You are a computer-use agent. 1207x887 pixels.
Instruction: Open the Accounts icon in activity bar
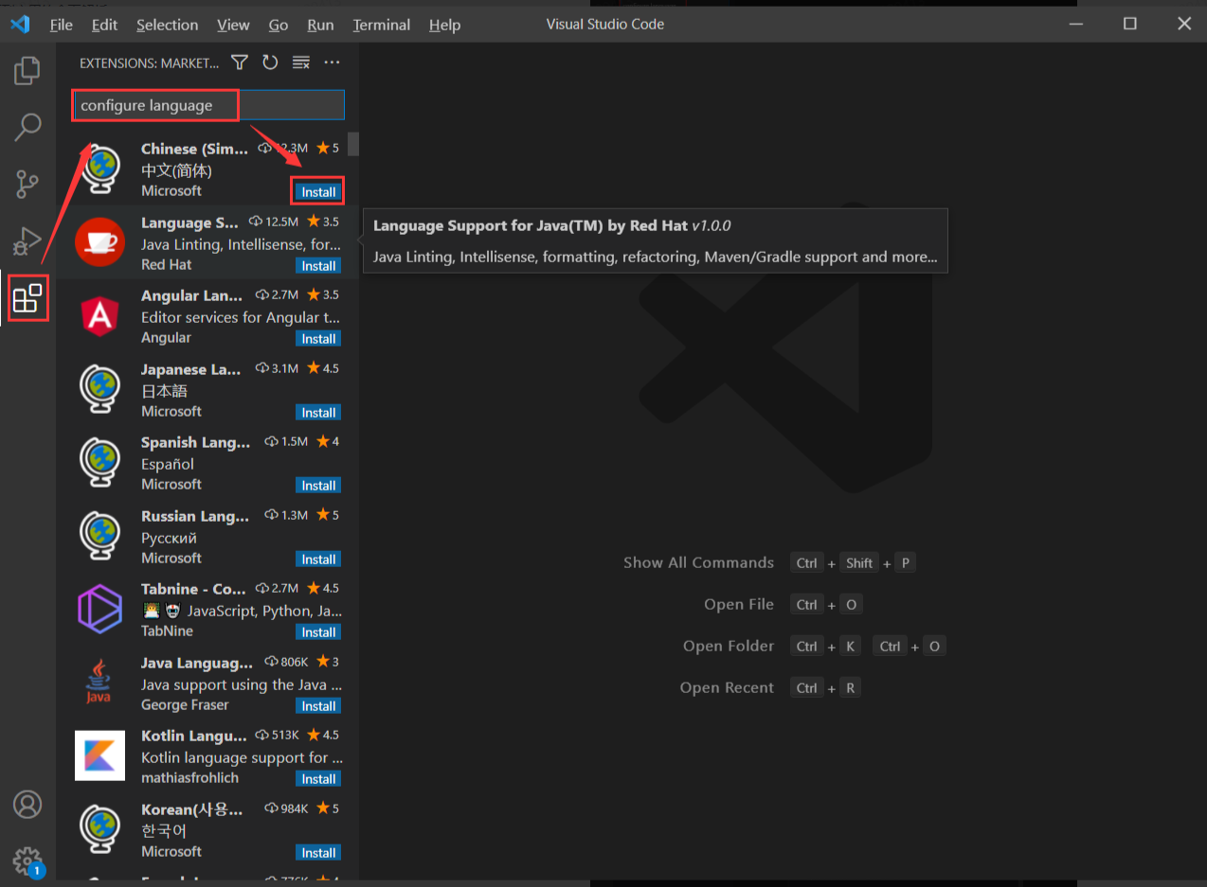tap(27, 805)
